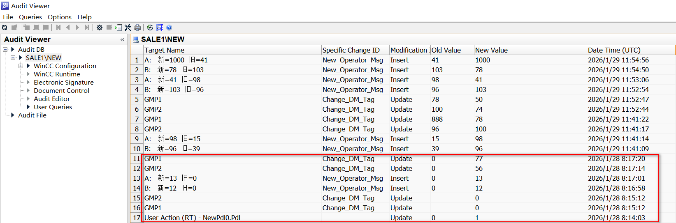The image size is (676, 223).
Task: Expand the WinCC Configuration node
Action: pyautogui.click(x=21, y=66)
